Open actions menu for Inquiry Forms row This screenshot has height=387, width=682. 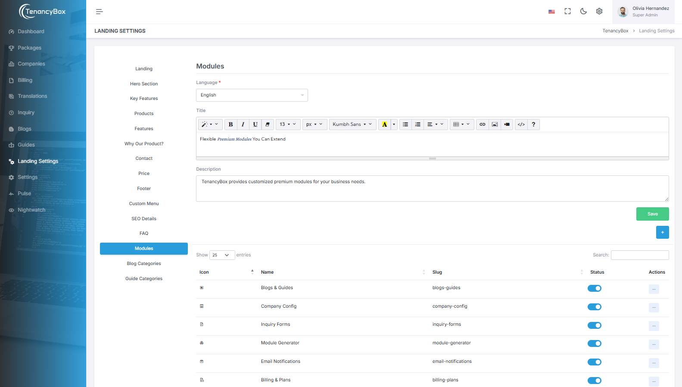tap(654, 326)
